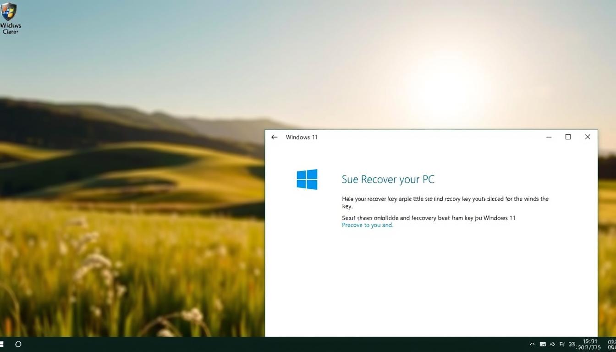Click the tray icon left of 'FI'

tap(552, 344)
